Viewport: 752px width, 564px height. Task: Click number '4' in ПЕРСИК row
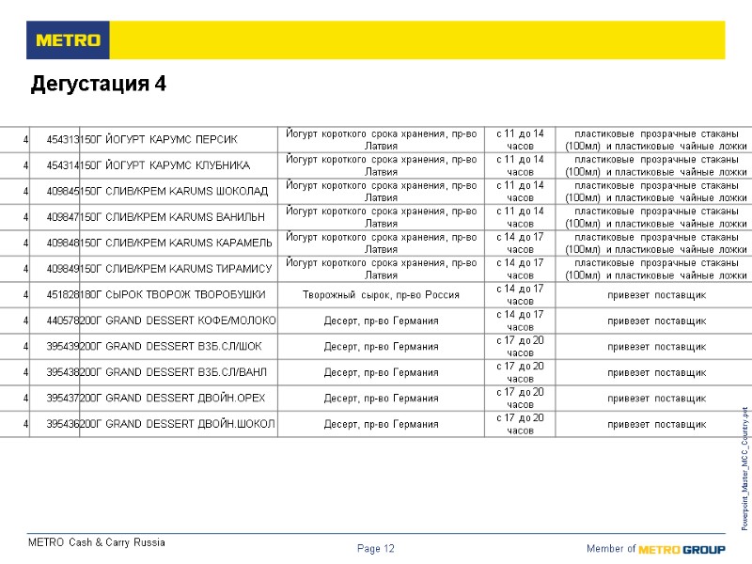pyautogui.click(x=25, y=139)
